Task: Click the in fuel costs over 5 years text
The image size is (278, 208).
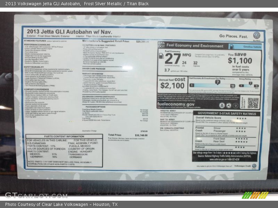Action: (x=240, y=68)
